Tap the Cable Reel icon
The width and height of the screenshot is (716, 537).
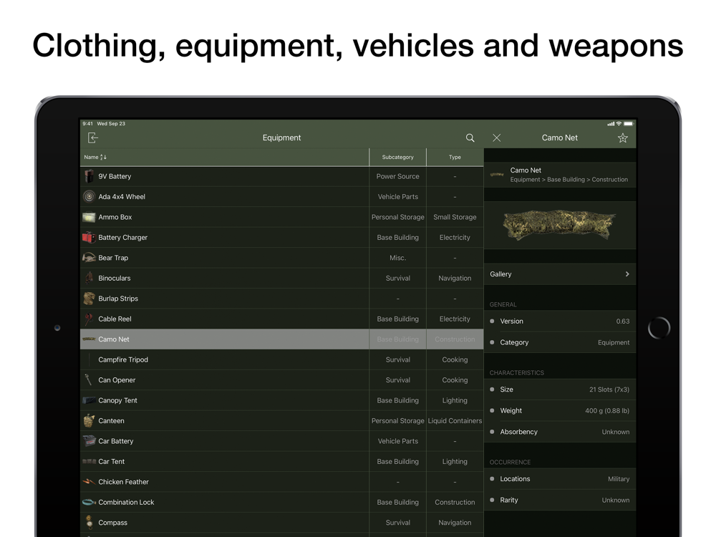[x=89, y=319]
